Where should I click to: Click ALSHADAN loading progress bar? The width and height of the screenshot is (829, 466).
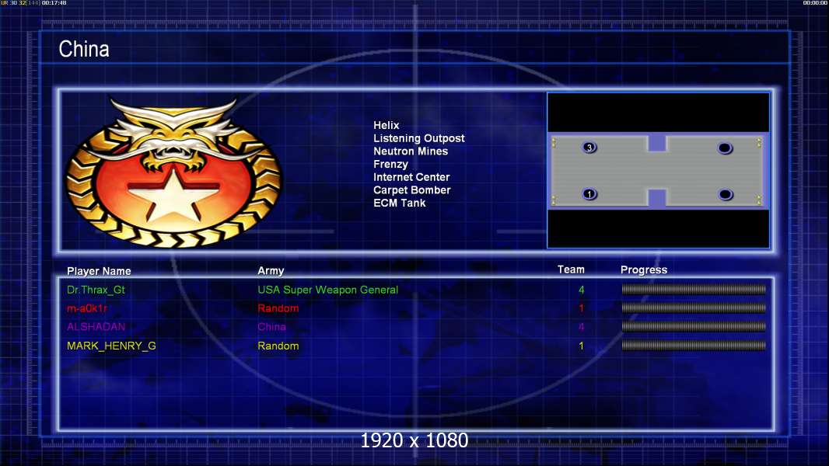pyautogui.click(x=694, y=327)
